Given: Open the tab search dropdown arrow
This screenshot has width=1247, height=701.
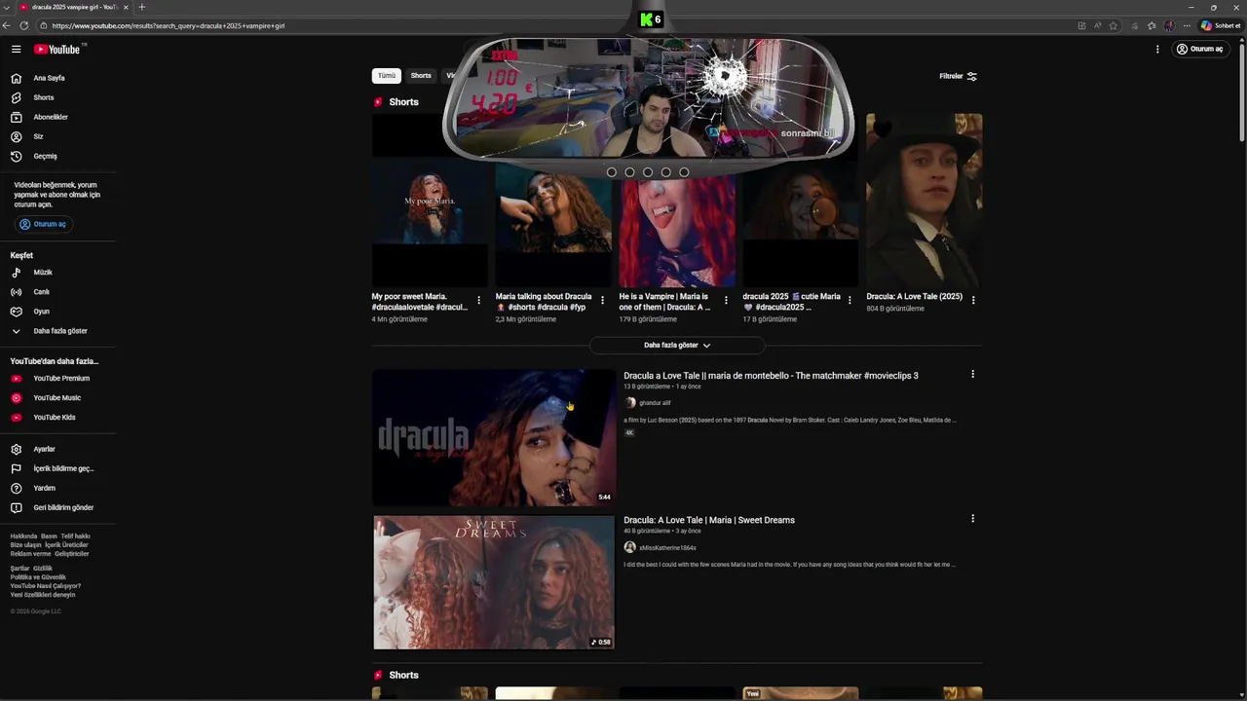Looking at the screenshot, I should coord(7,7).
